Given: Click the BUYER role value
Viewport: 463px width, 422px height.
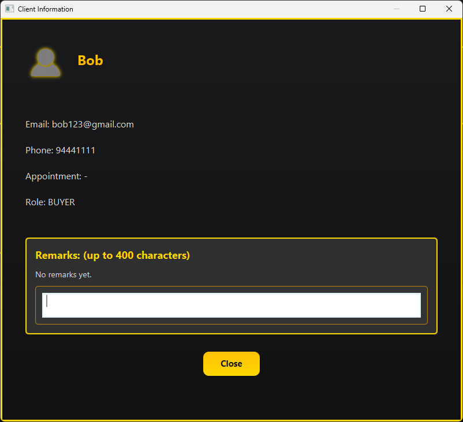Looking at the screenshot, I should coord(61,202).
